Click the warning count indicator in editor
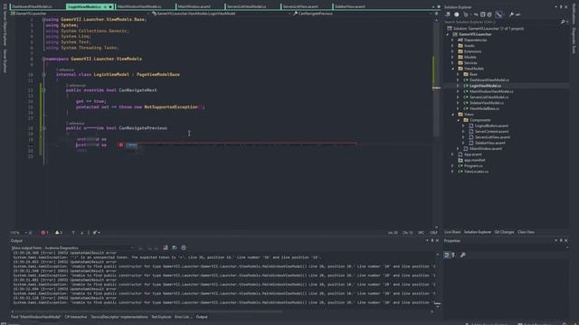Screen dimensions: 579x325 point(58,233)
